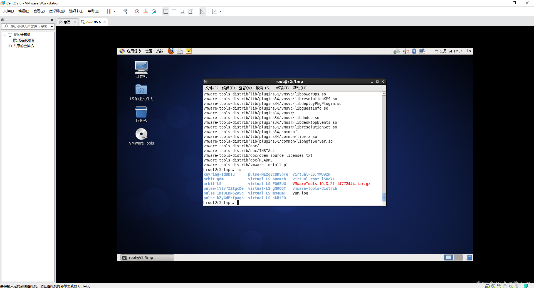Open the notes applet in the GNOME panel
The height and width of the screenshot is (288, 534).
click(x=189, y=51)
